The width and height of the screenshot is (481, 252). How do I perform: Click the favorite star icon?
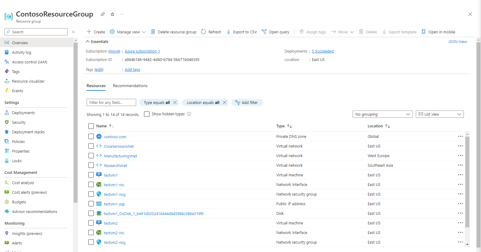(112, 14)
